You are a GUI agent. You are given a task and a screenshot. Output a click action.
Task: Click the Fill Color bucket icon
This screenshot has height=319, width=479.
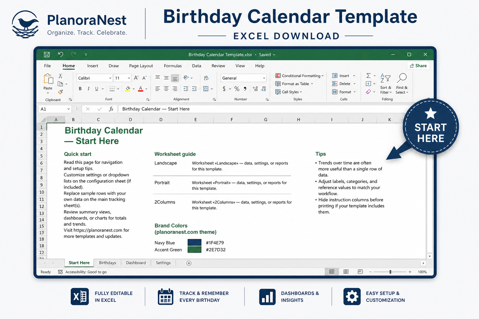pyautogui.click(x=128, y=89)
